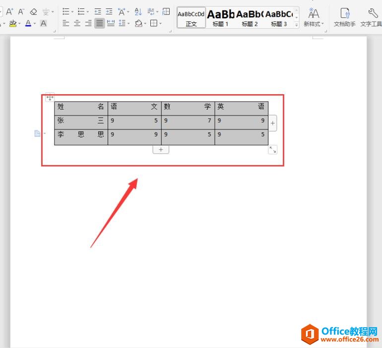Viewport: 382px width, 348px height.
Task: Apply distributed alignment
Action: click(111, 23)
